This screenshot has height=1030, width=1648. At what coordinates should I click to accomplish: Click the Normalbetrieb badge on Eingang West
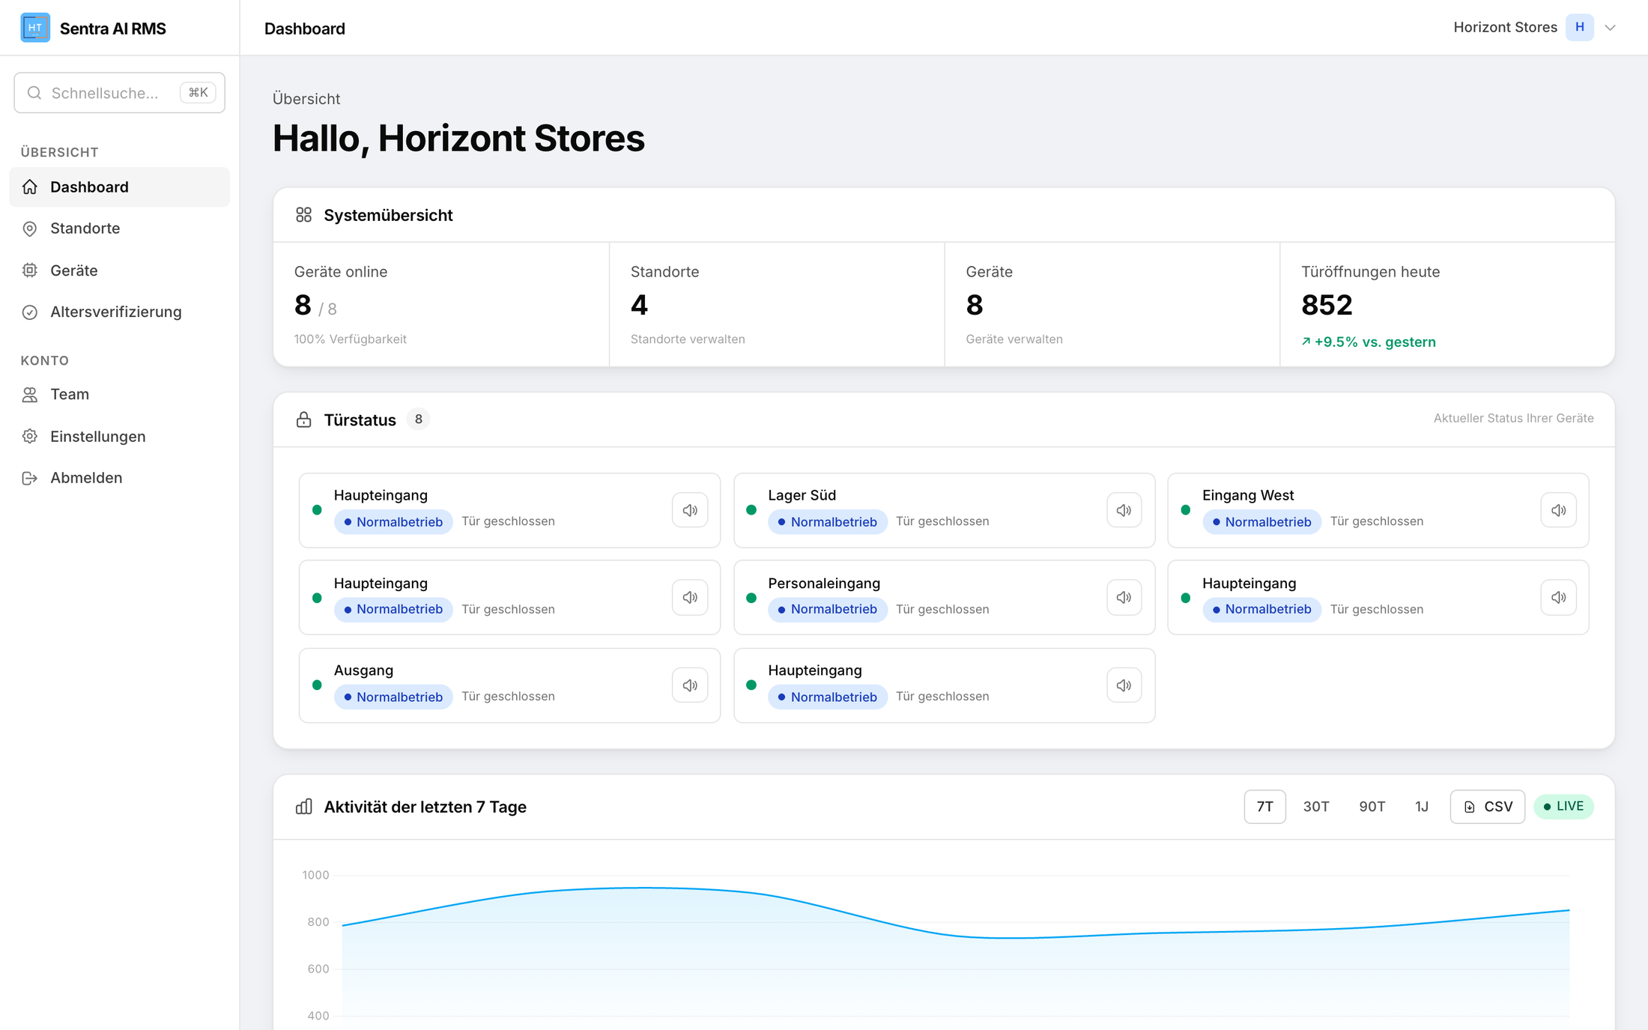pos(1261,522)
